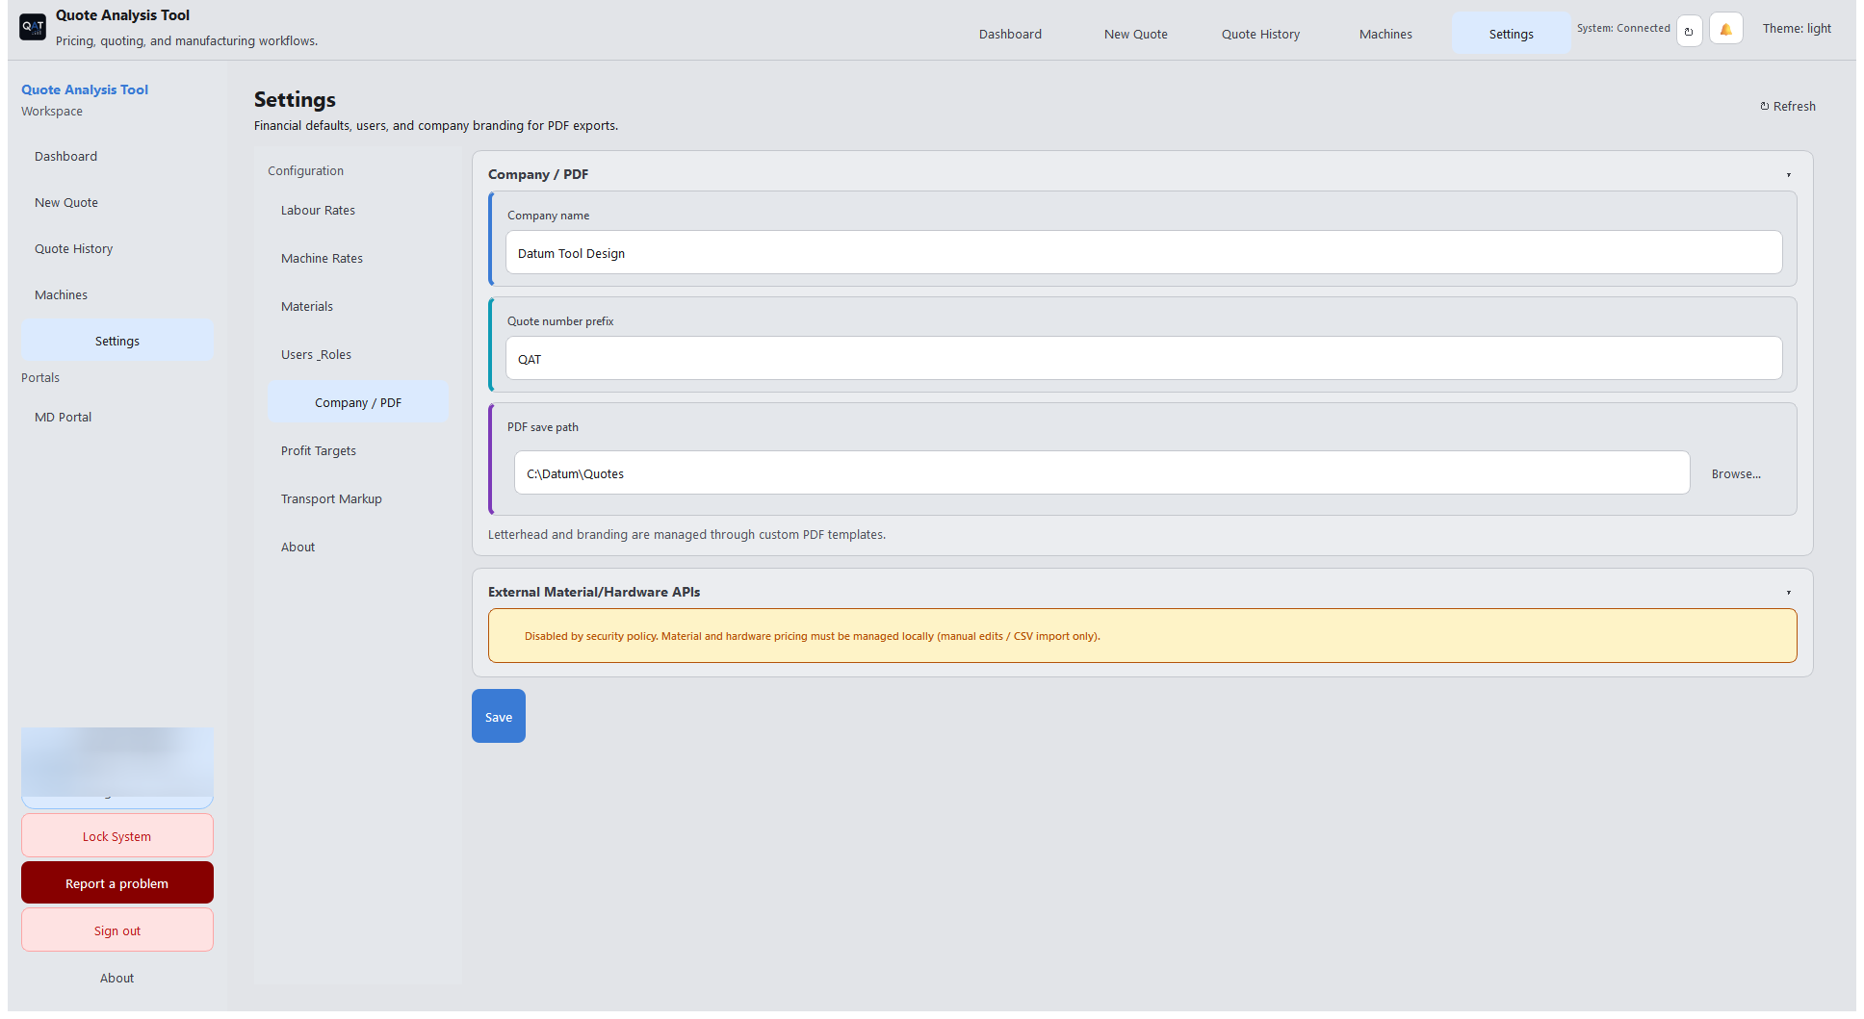Click the Quote Analysis Tool sidebar heading
1864x1019 pixels.
click(x=85, y=89)
